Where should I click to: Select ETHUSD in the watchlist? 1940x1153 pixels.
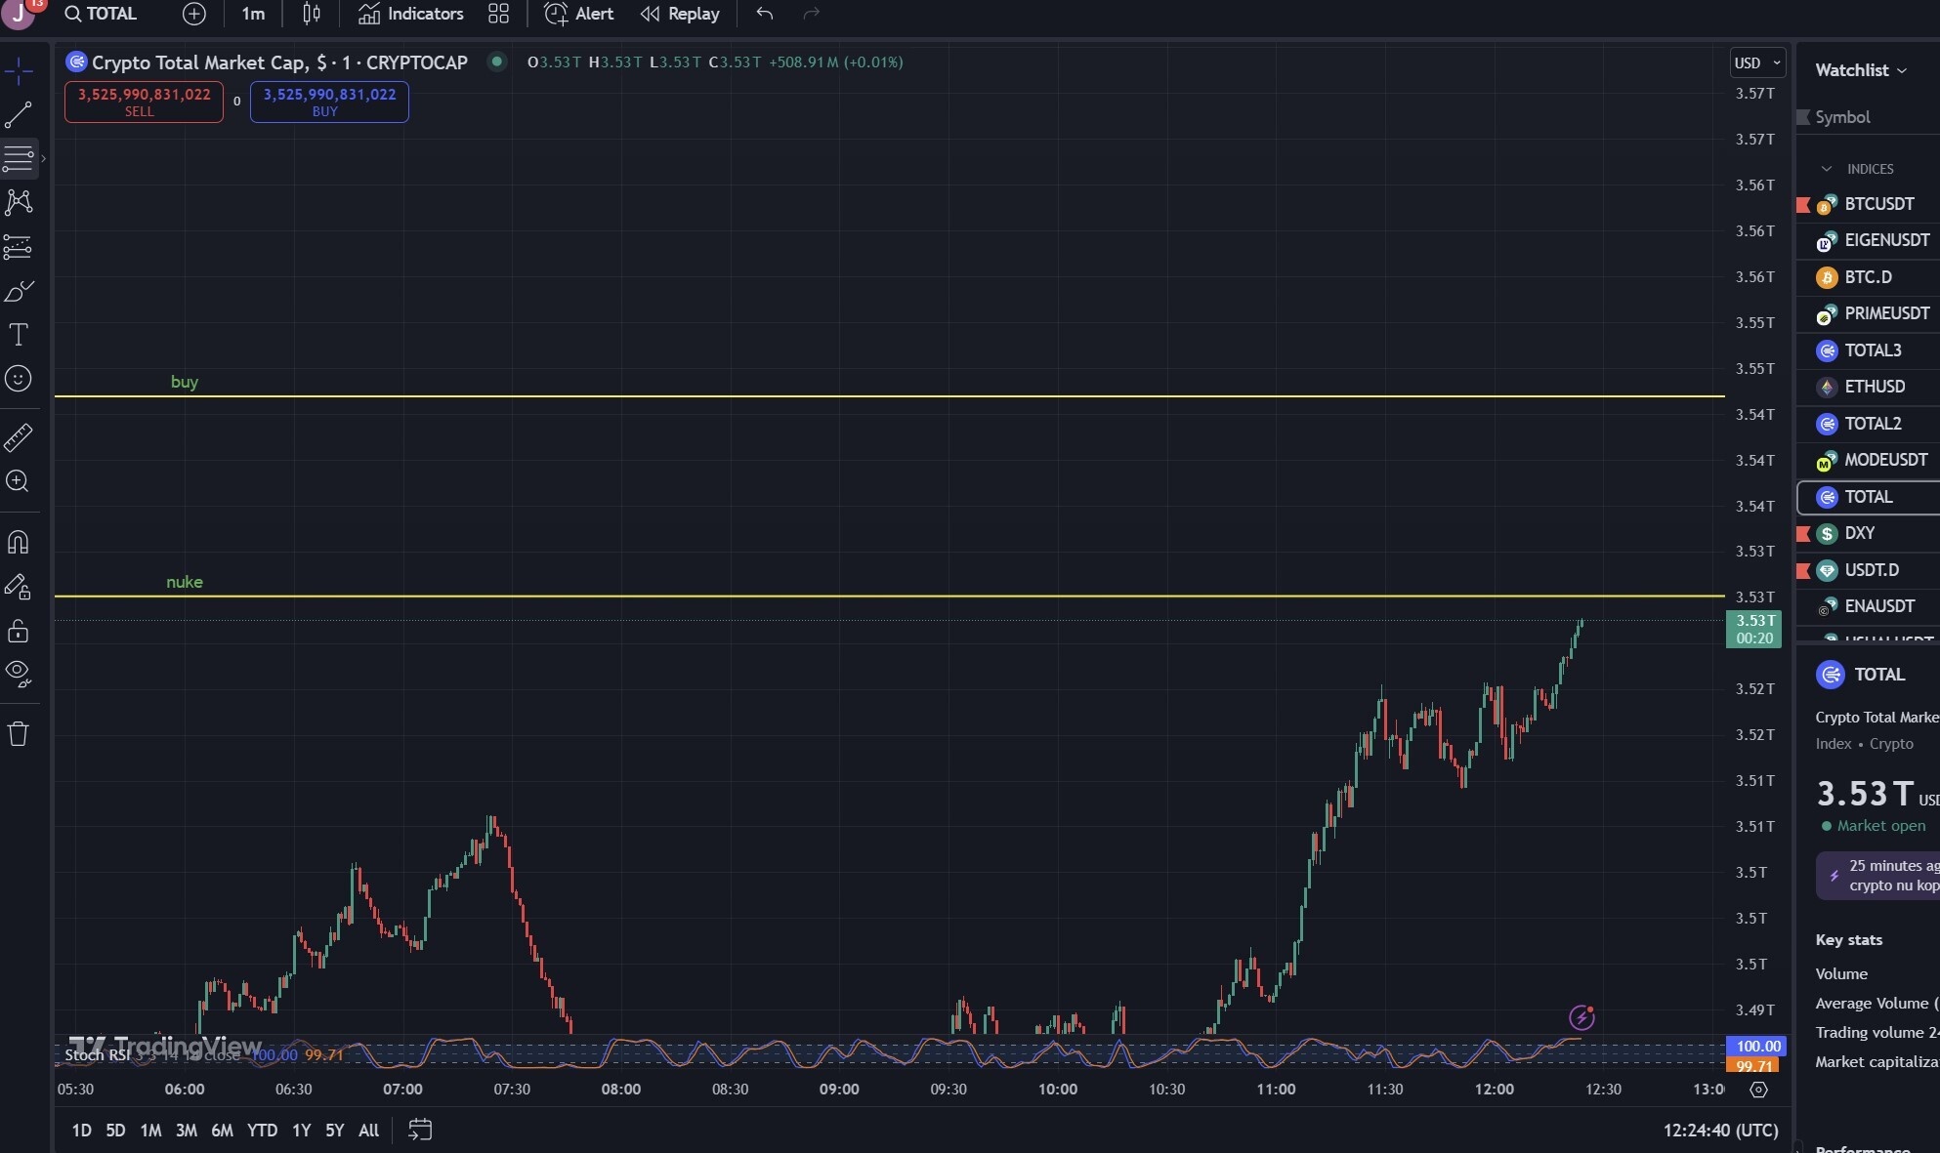[x=1868, y=387]
